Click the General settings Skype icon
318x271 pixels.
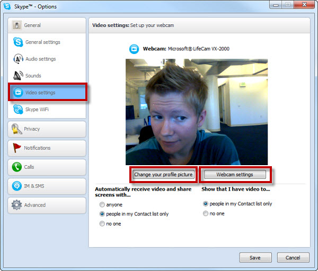pos(18,42)
